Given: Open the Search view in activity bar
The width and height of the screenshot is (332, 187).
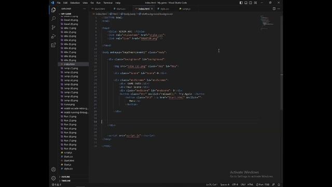Looking at the screenshot, I should click(53, 19).
